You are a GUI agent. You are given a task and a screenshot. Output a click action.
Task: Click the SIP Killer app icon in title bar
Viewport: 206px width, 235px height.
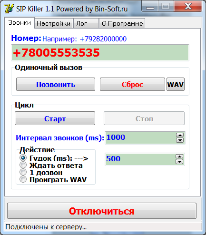(x=9, y=9)
